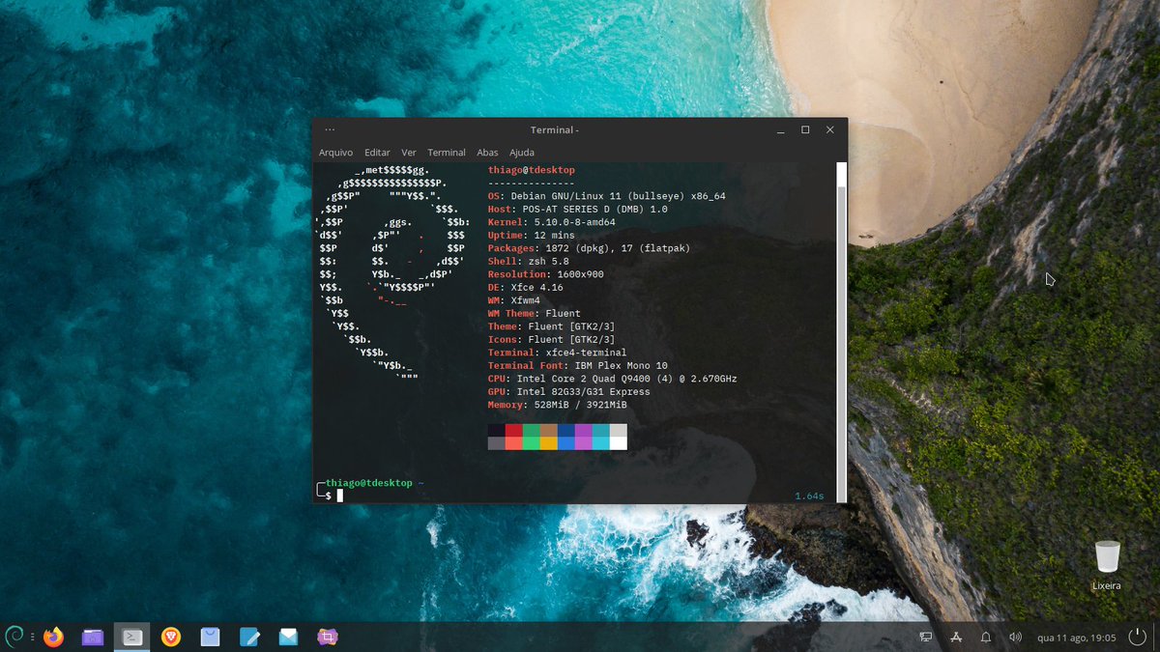Viewport: 1160px width, 652px height.
Task: Click the volume icon in the system tray
Action: point(1015,637)
